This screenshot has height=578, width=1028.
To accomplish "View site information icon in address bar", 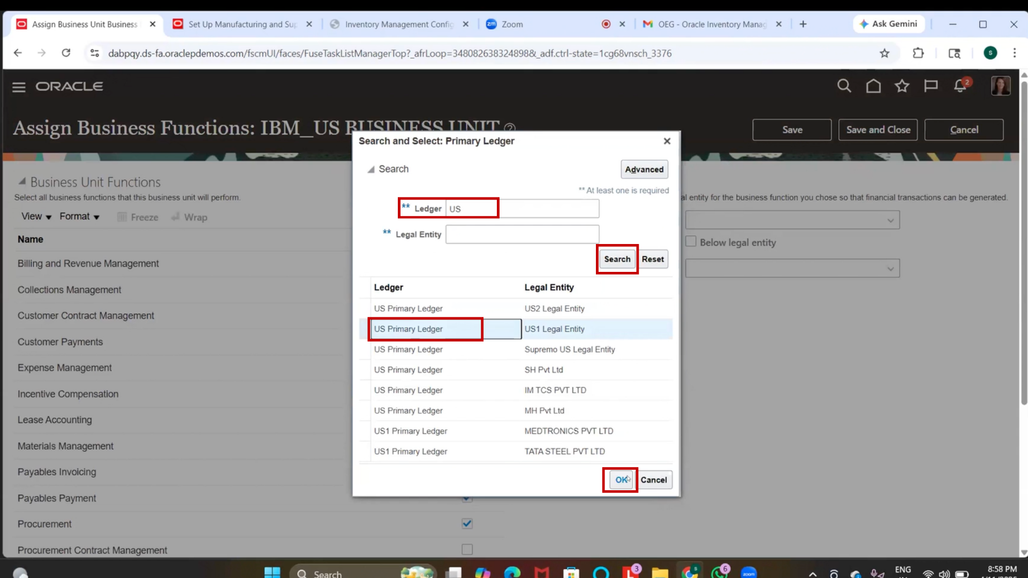I will pyautogui.click(x=95, y=53).
